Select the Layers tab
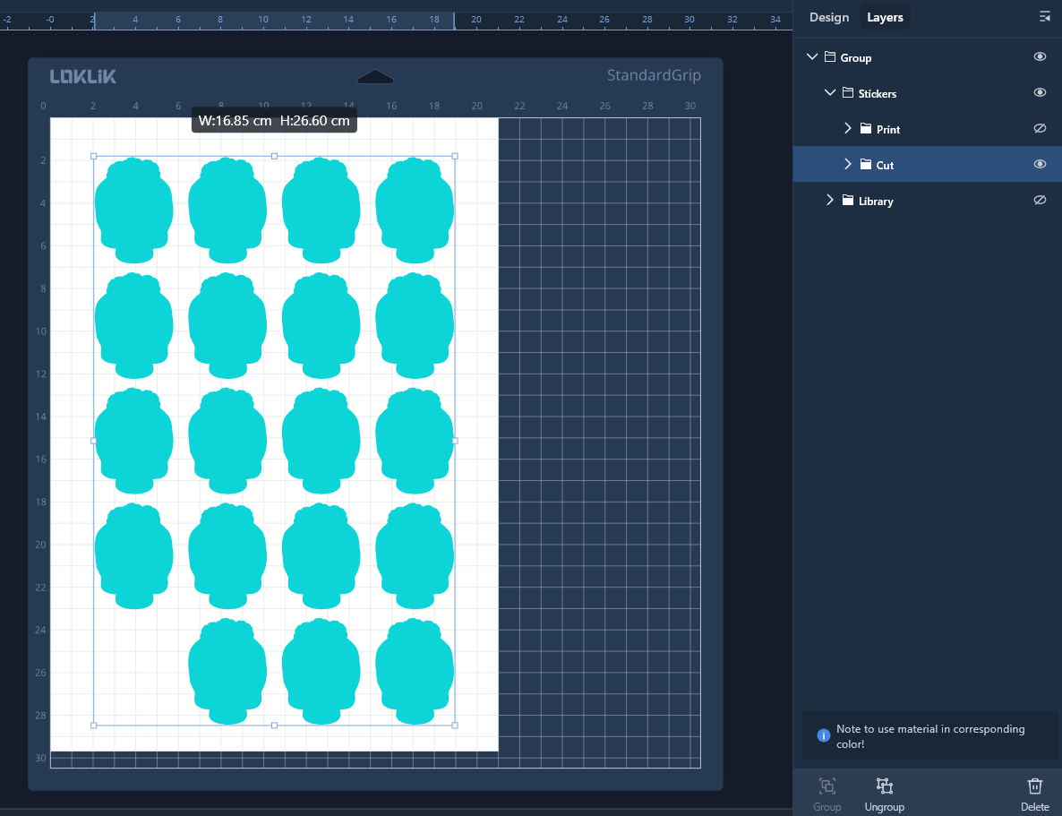Screen dimensions: 1062x816 [885, 17]
